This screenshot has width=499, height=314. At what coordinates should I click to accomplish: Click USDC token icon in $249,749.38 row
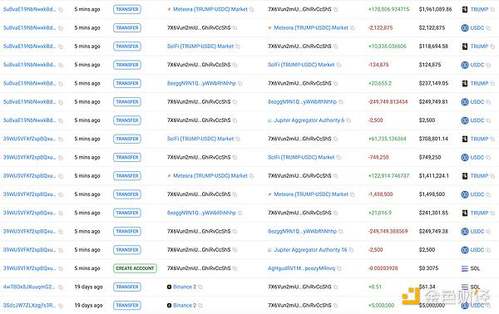[x=465, y=232]
